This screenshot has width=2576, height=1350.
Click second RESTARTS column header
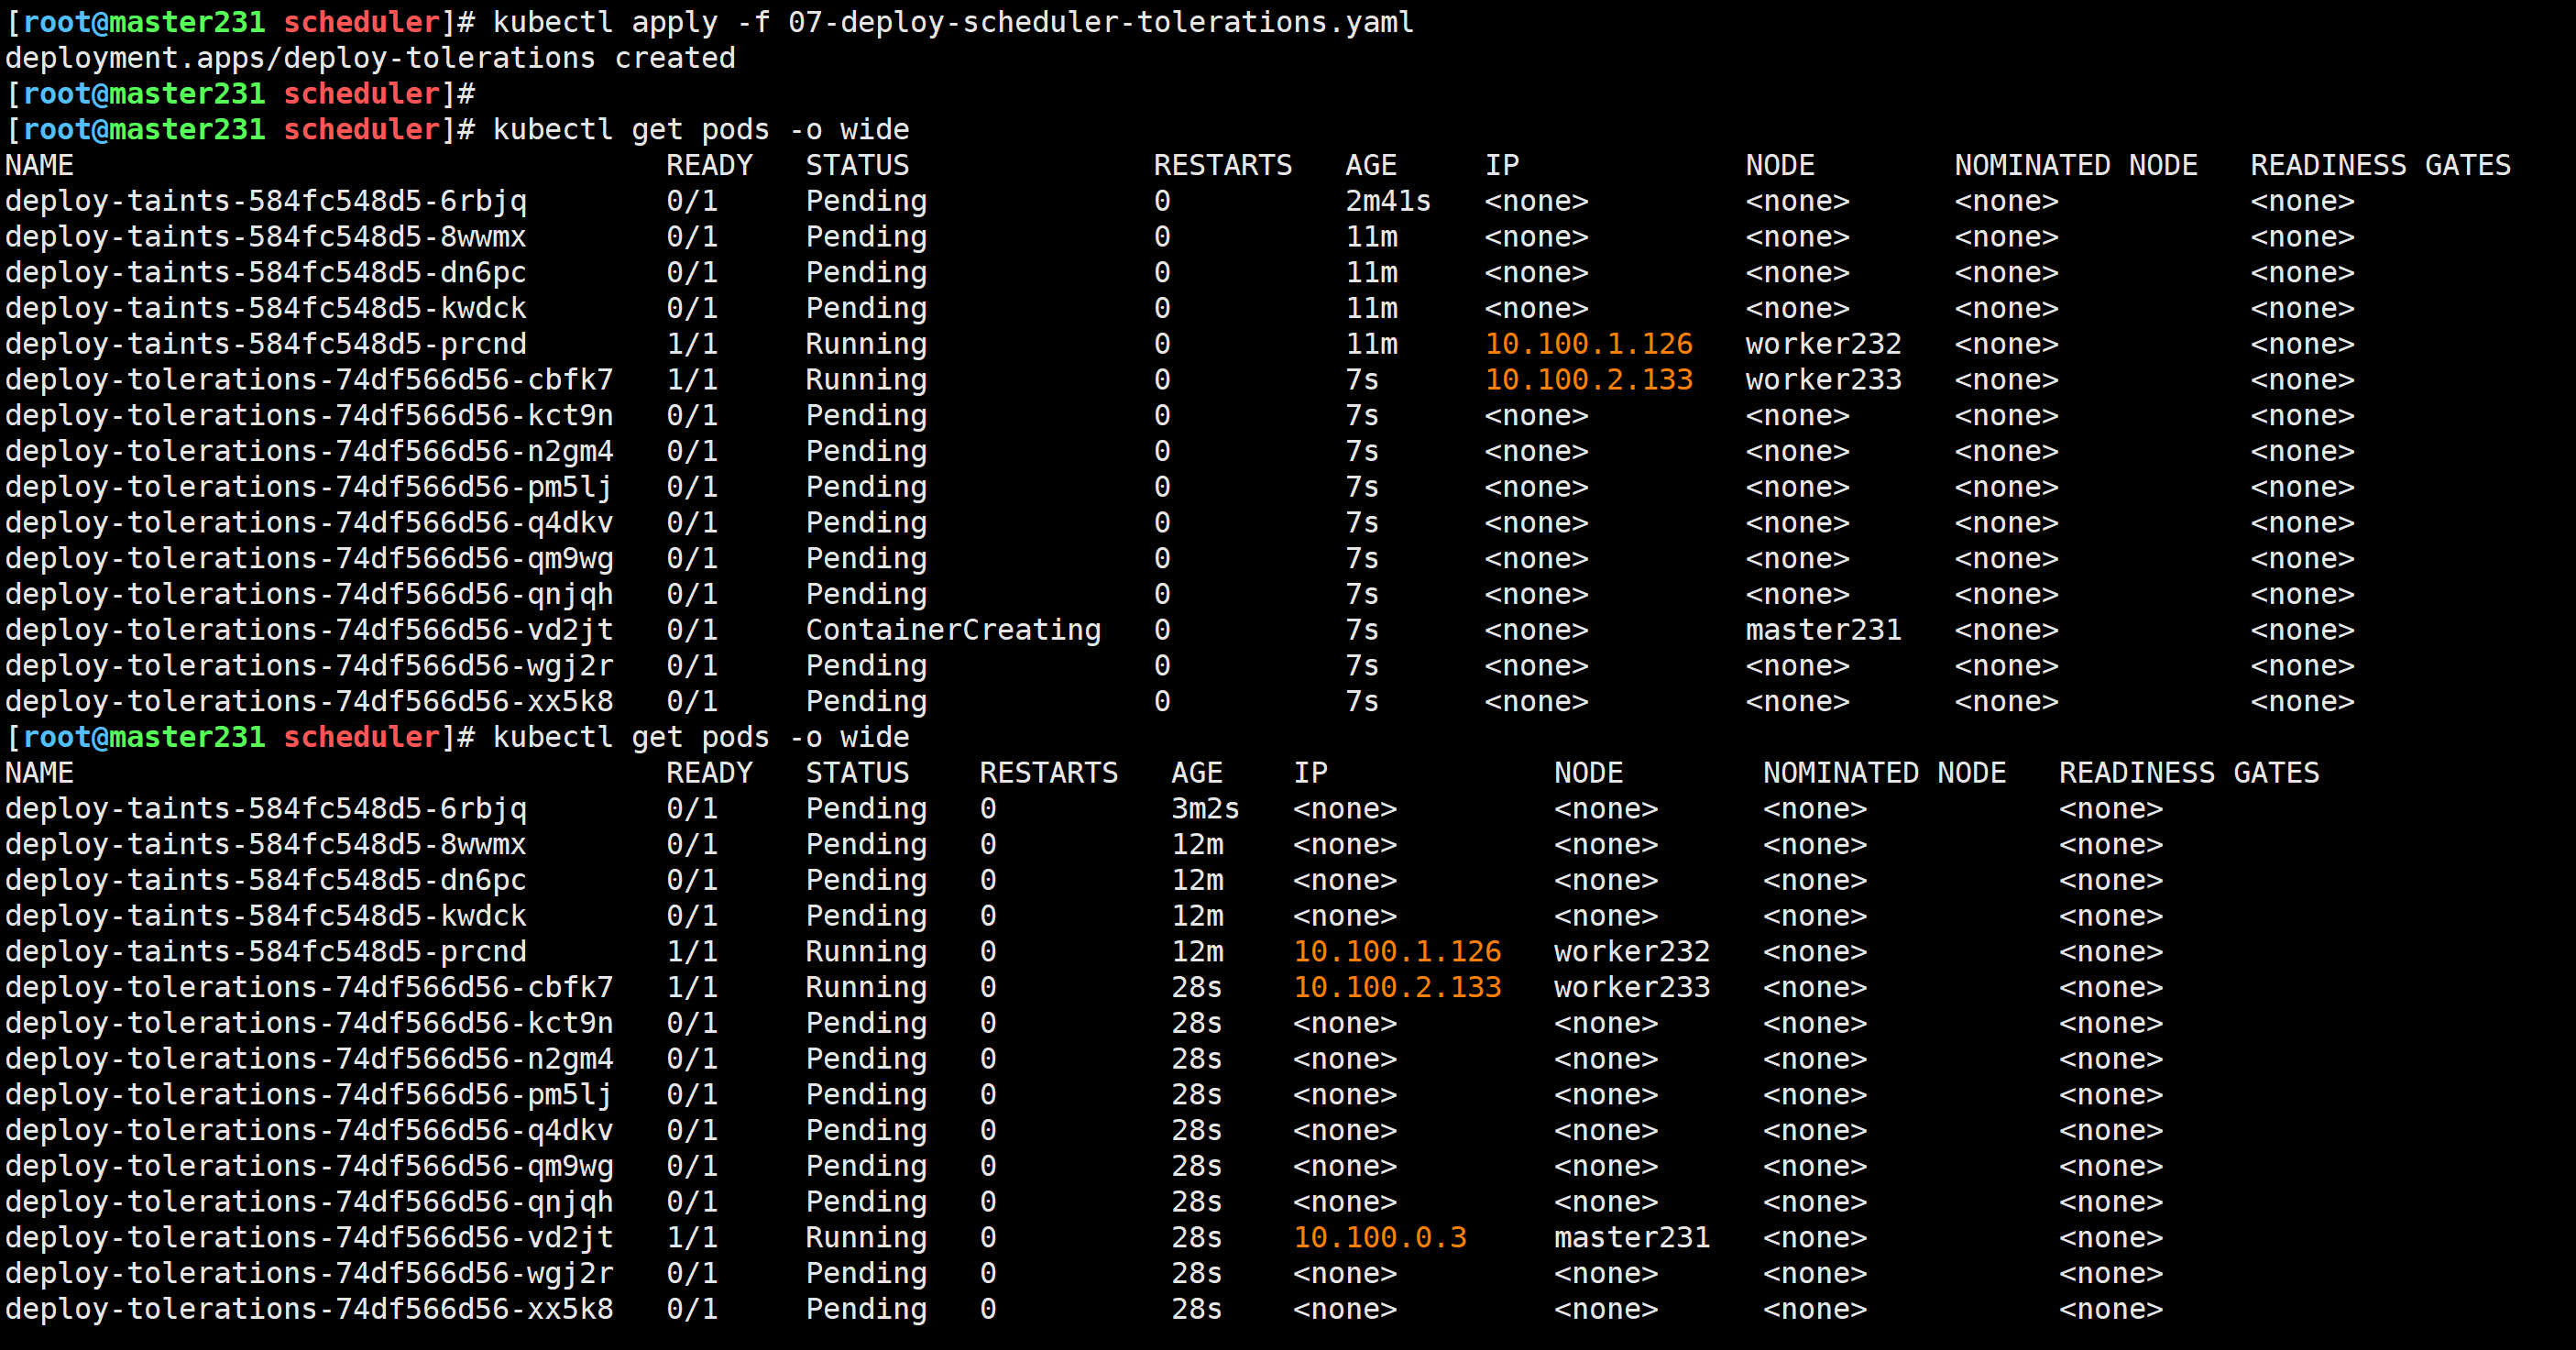point(1048,773)
